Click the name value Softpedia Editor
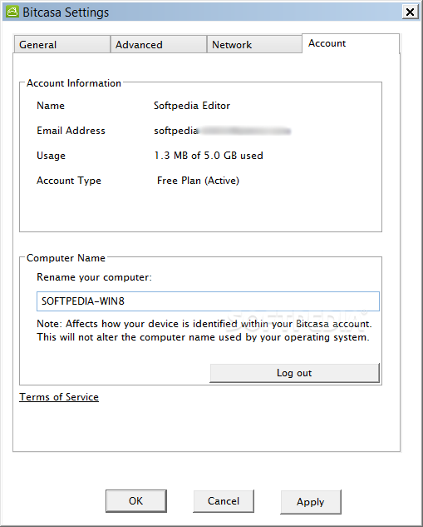 (x=192, y=106)
